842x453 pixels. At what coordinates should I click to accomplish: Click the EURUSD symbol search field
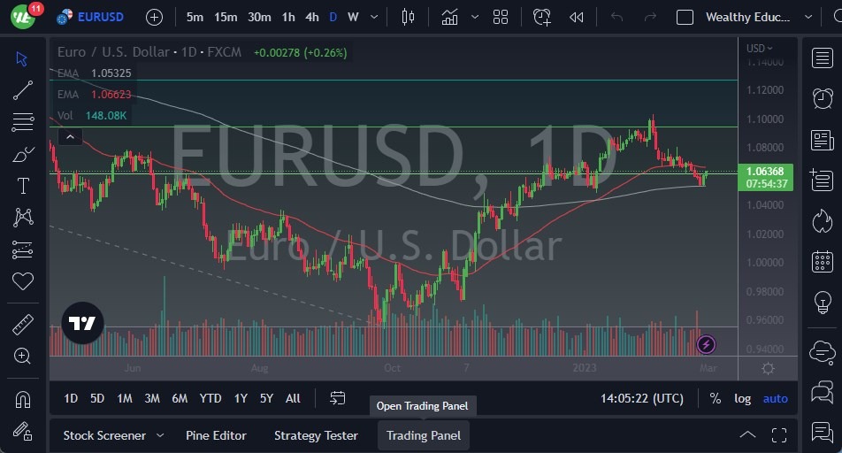100,17
